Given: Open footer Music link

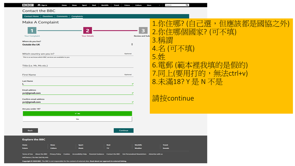Looking at the screenshot, I should coord(81,148).
